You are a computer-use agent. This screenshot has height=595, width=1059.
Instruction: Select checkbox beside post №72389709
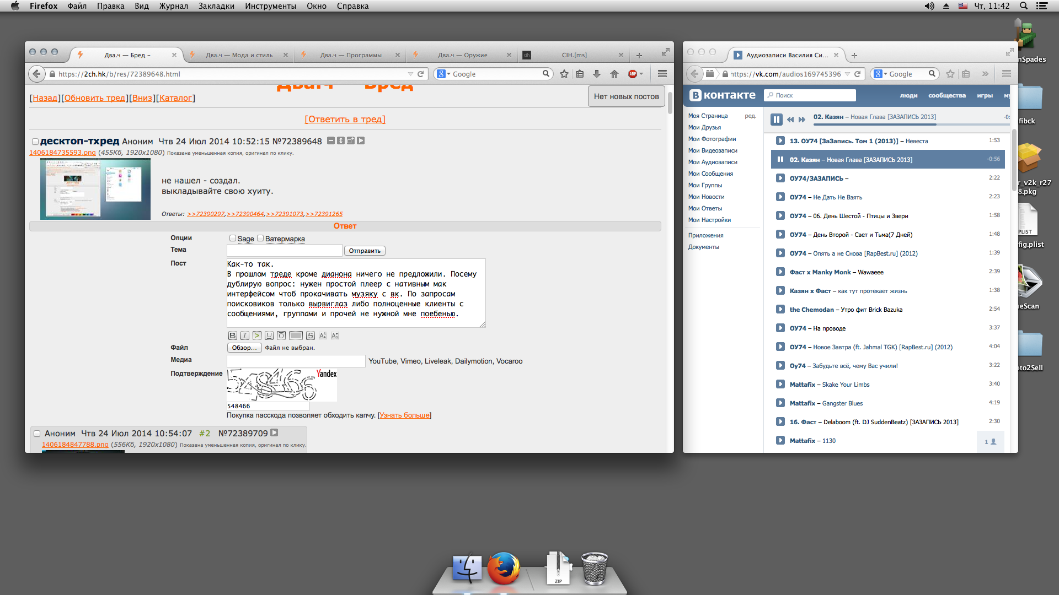[37, 434]
